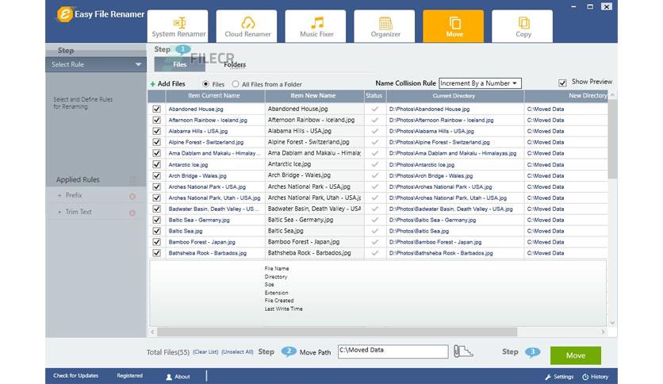Select the Ama Dablam and Makalu file name
Screen dimensions: 663x384
pos(214,153)
